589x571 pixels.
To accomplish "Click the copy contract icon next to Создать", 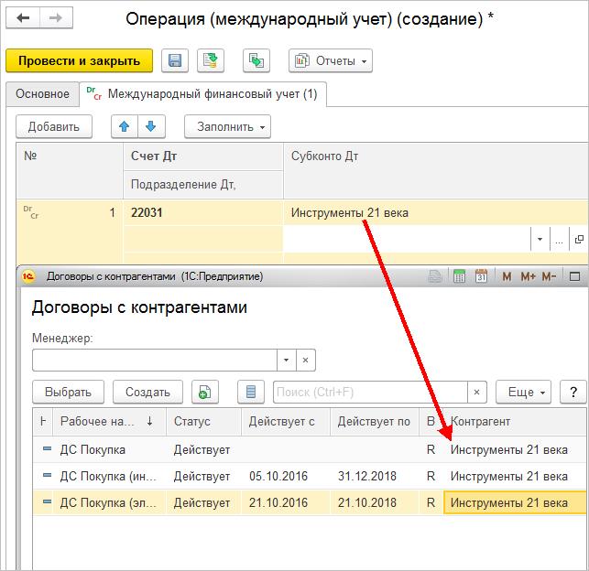I will tap(204, 392).
